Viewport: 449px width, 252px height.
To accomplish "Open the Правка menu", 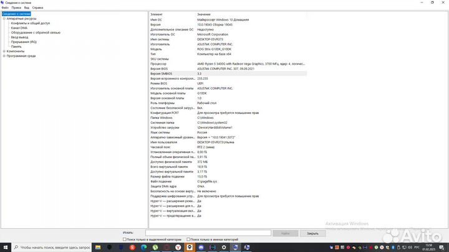I will [x=16, y=7].
